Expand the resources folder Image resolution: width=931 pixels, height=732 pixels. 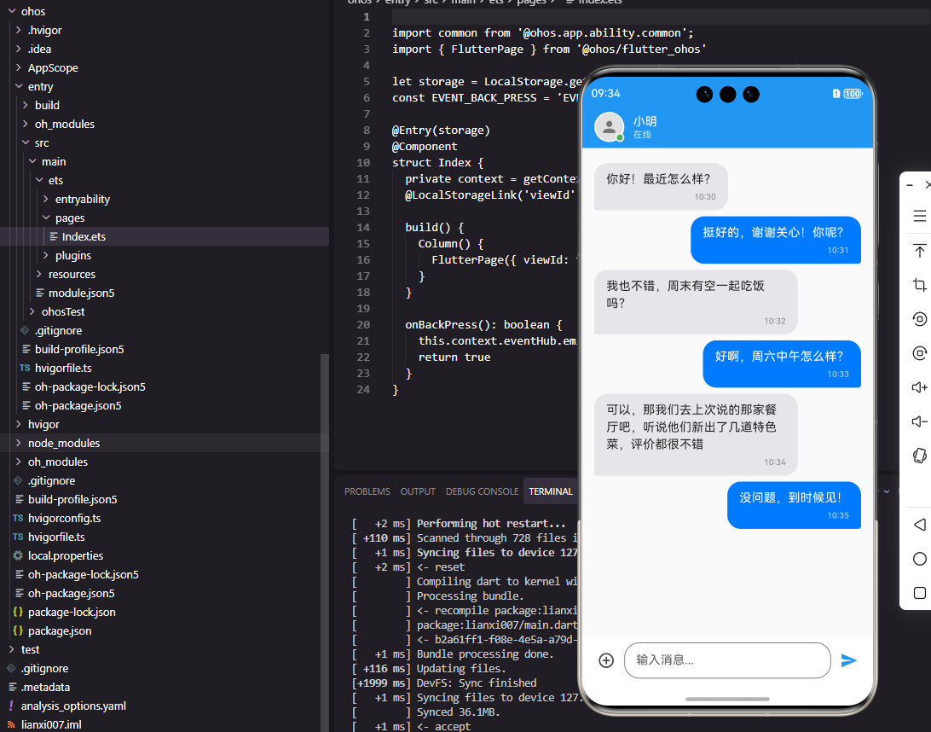[39, 274]
